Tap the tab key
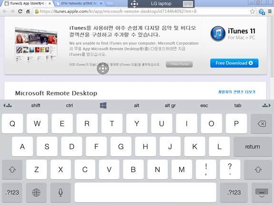 pyautogui.click(x=238, y=105)
